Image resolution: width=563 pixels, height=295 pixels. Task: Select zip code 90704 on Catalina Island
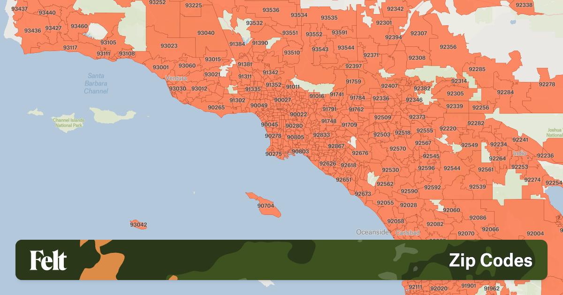266,206
